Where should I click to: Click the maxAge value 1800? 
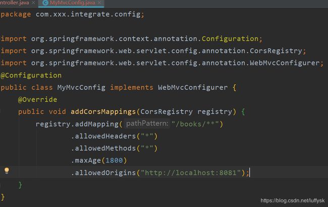pyautogui.click(x=114, y=161)
